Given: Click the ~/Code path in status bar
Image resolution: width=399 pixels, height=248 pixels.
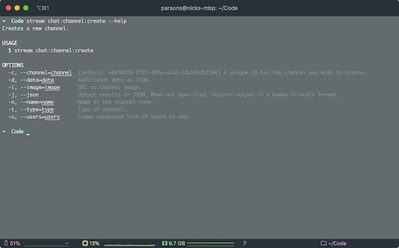Looking at the screenshot, I should [x=337, y=243].
